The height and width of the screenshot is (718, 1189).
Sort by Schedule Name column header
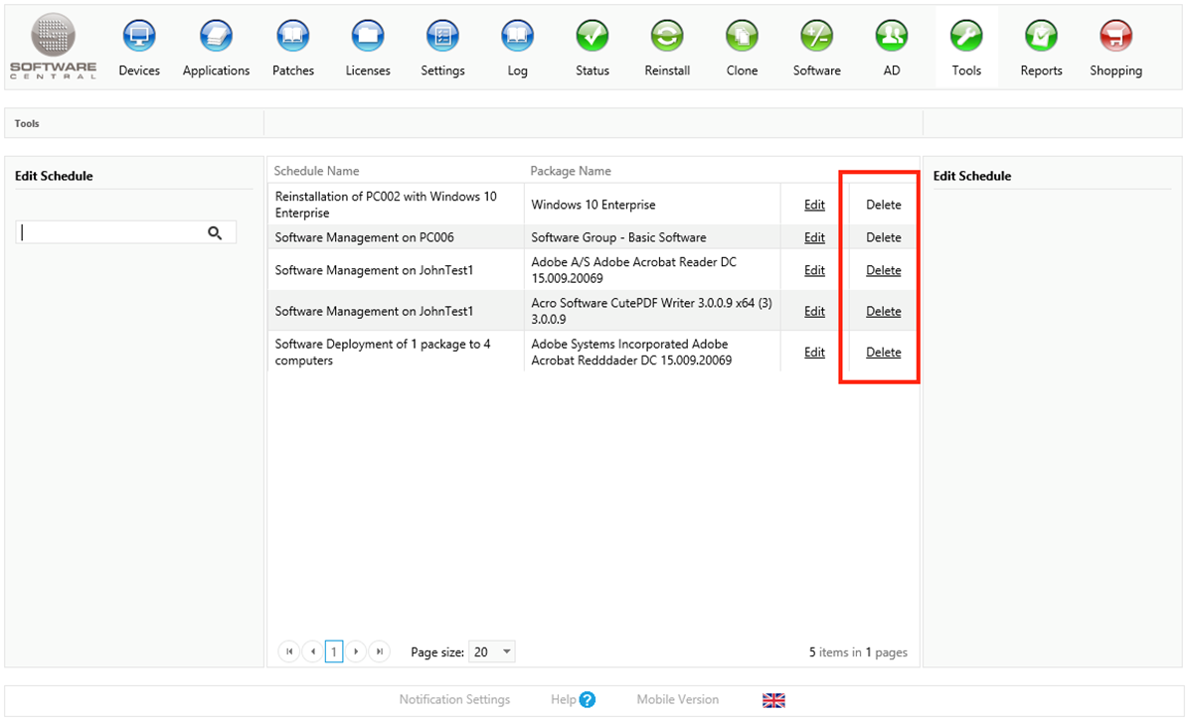click(316, 171)
